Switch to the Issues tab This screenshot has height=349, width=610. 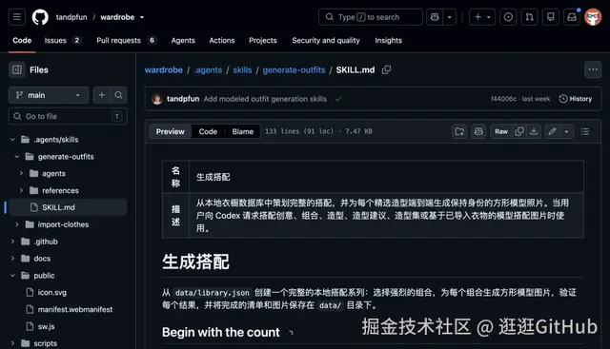[x=62, y=40]
